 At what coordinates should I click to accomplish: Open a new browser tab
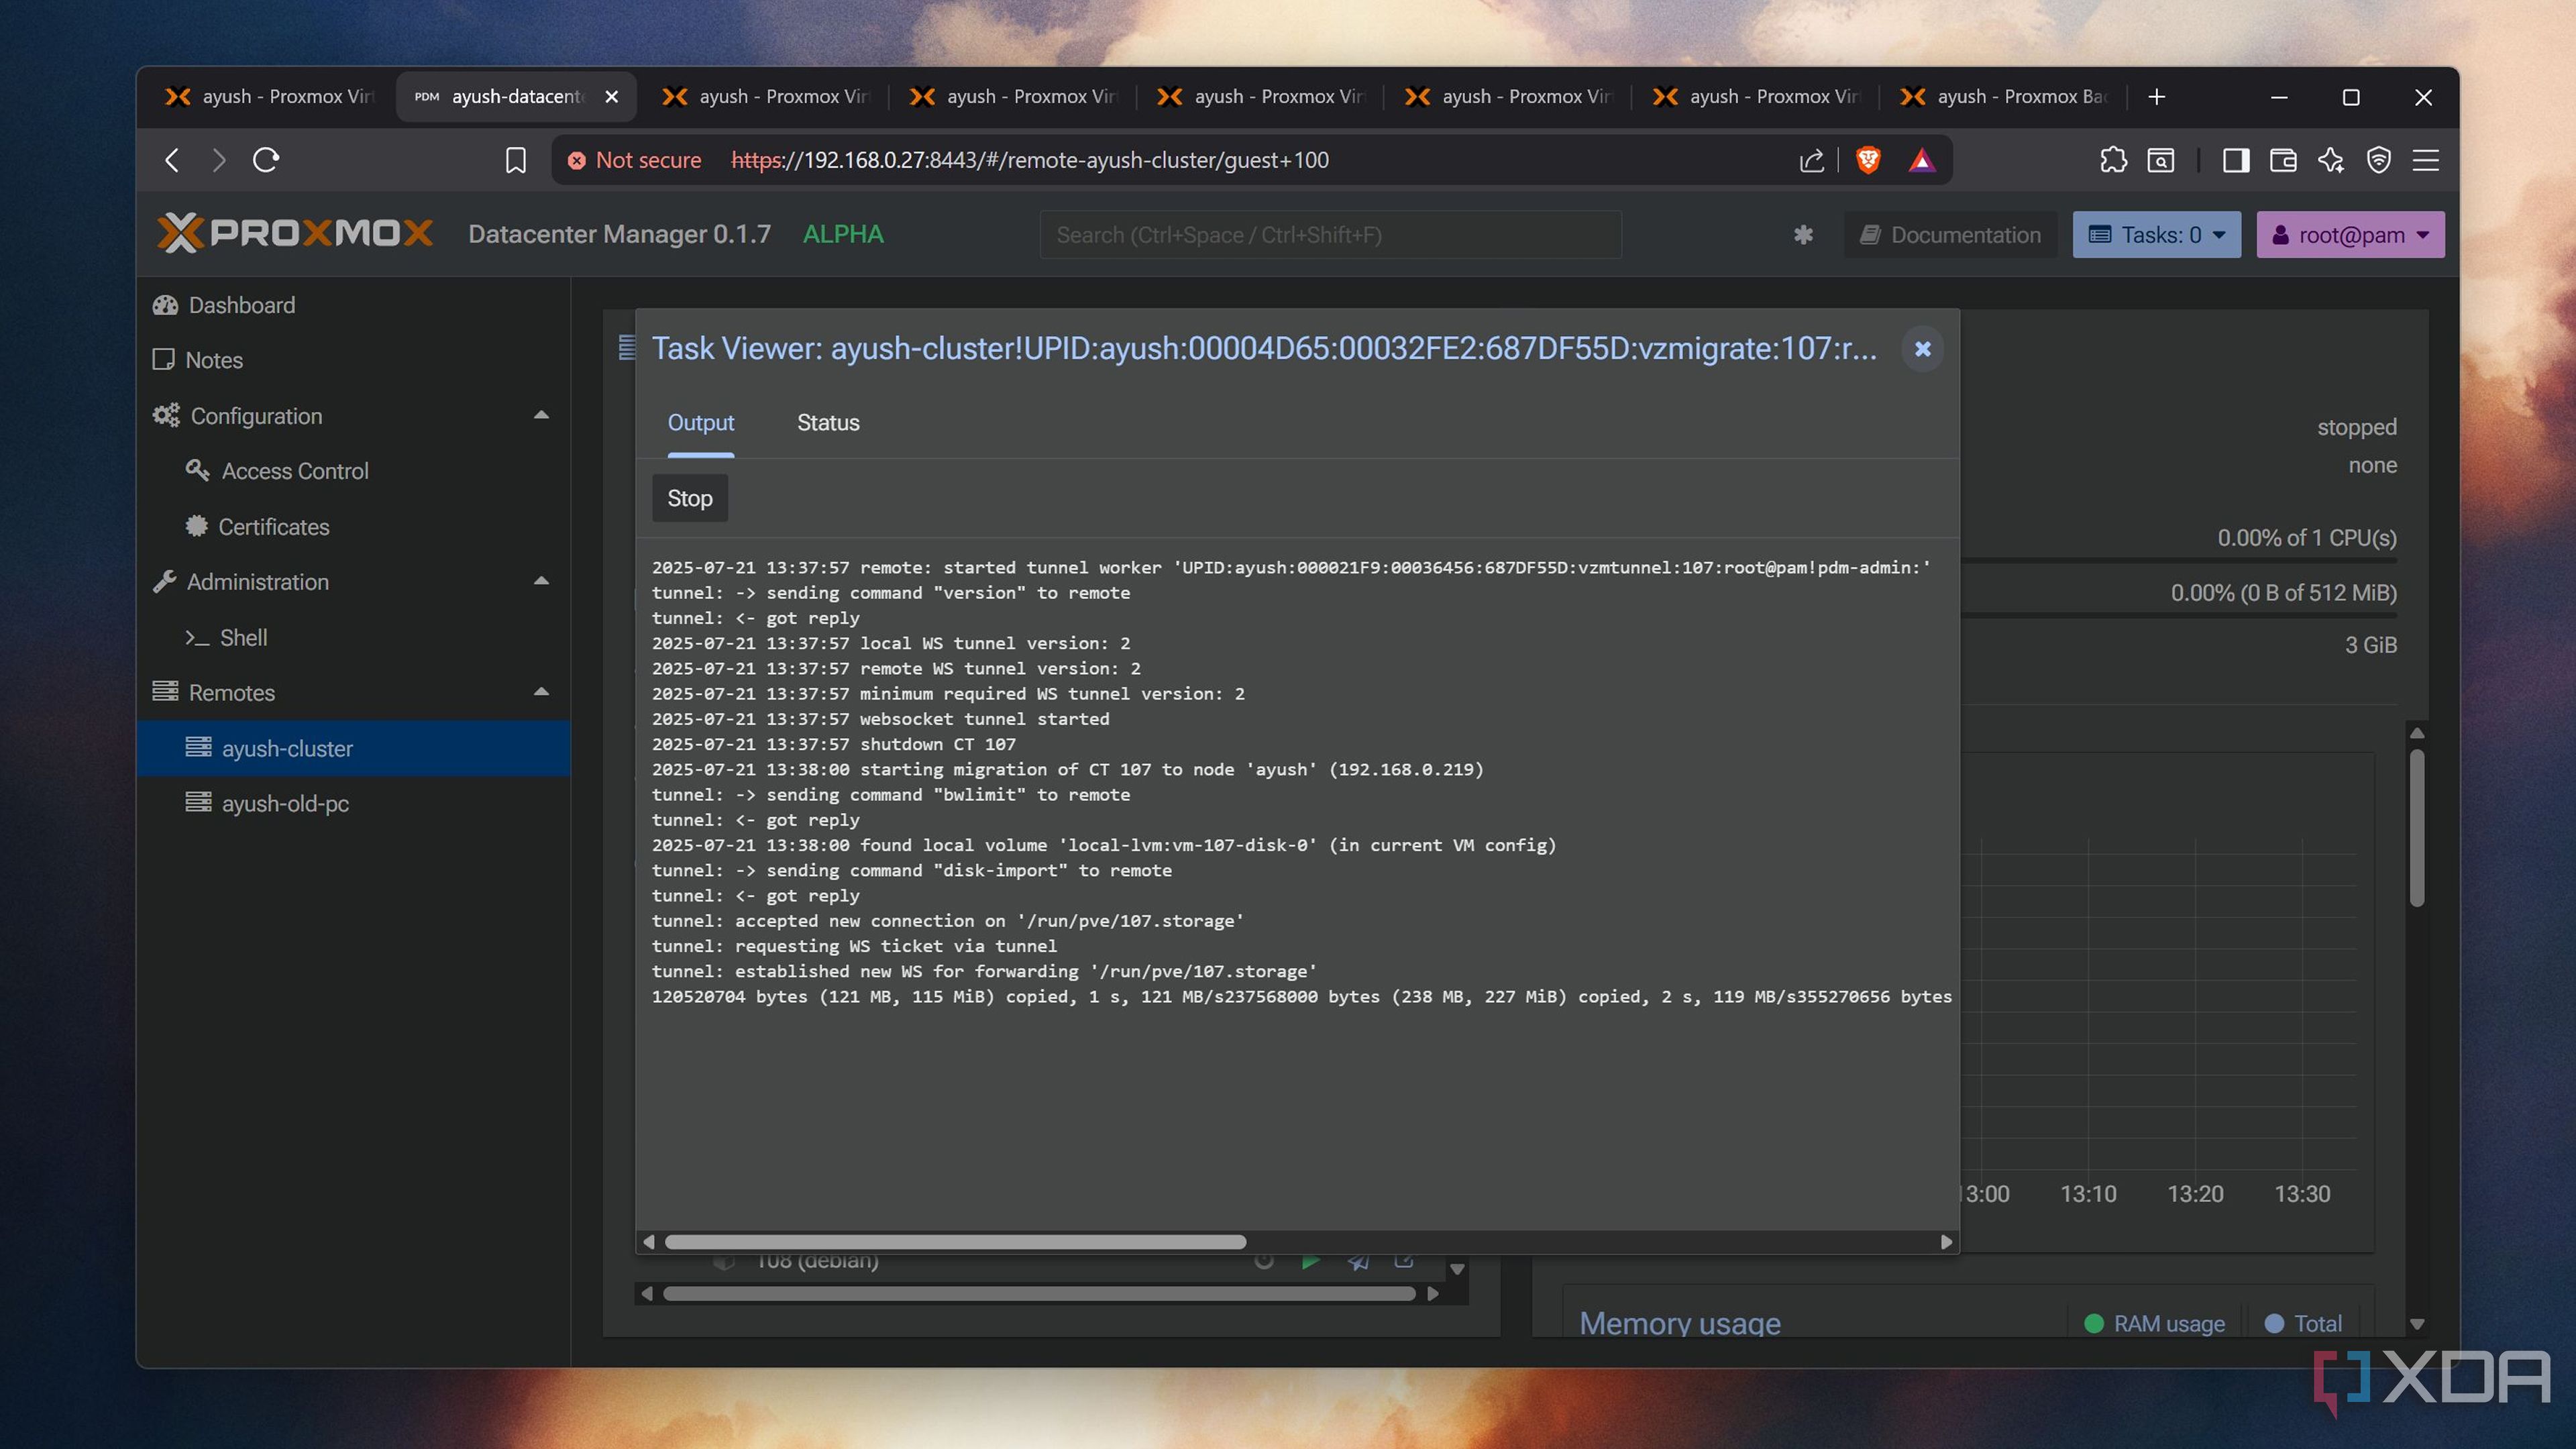[x=2157, y=97]
